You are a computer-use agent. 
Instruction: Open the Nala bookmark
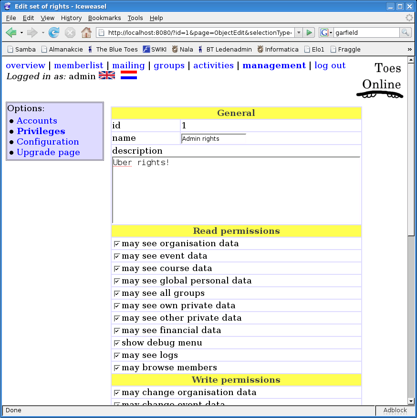tap(183, 49)
